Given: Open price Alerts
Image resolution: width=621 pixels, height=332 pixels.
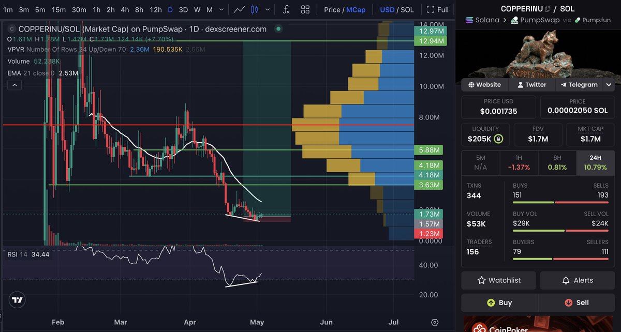Looking at the screenshot, I should (578, 280).
